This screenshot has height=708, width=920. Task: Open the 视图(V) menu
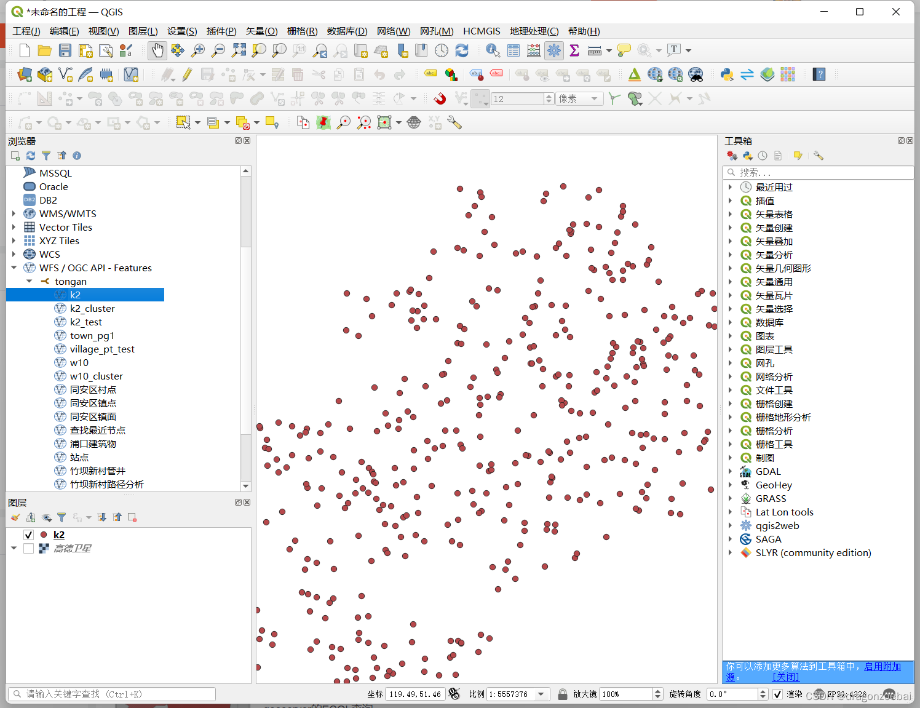pos(103,31)
